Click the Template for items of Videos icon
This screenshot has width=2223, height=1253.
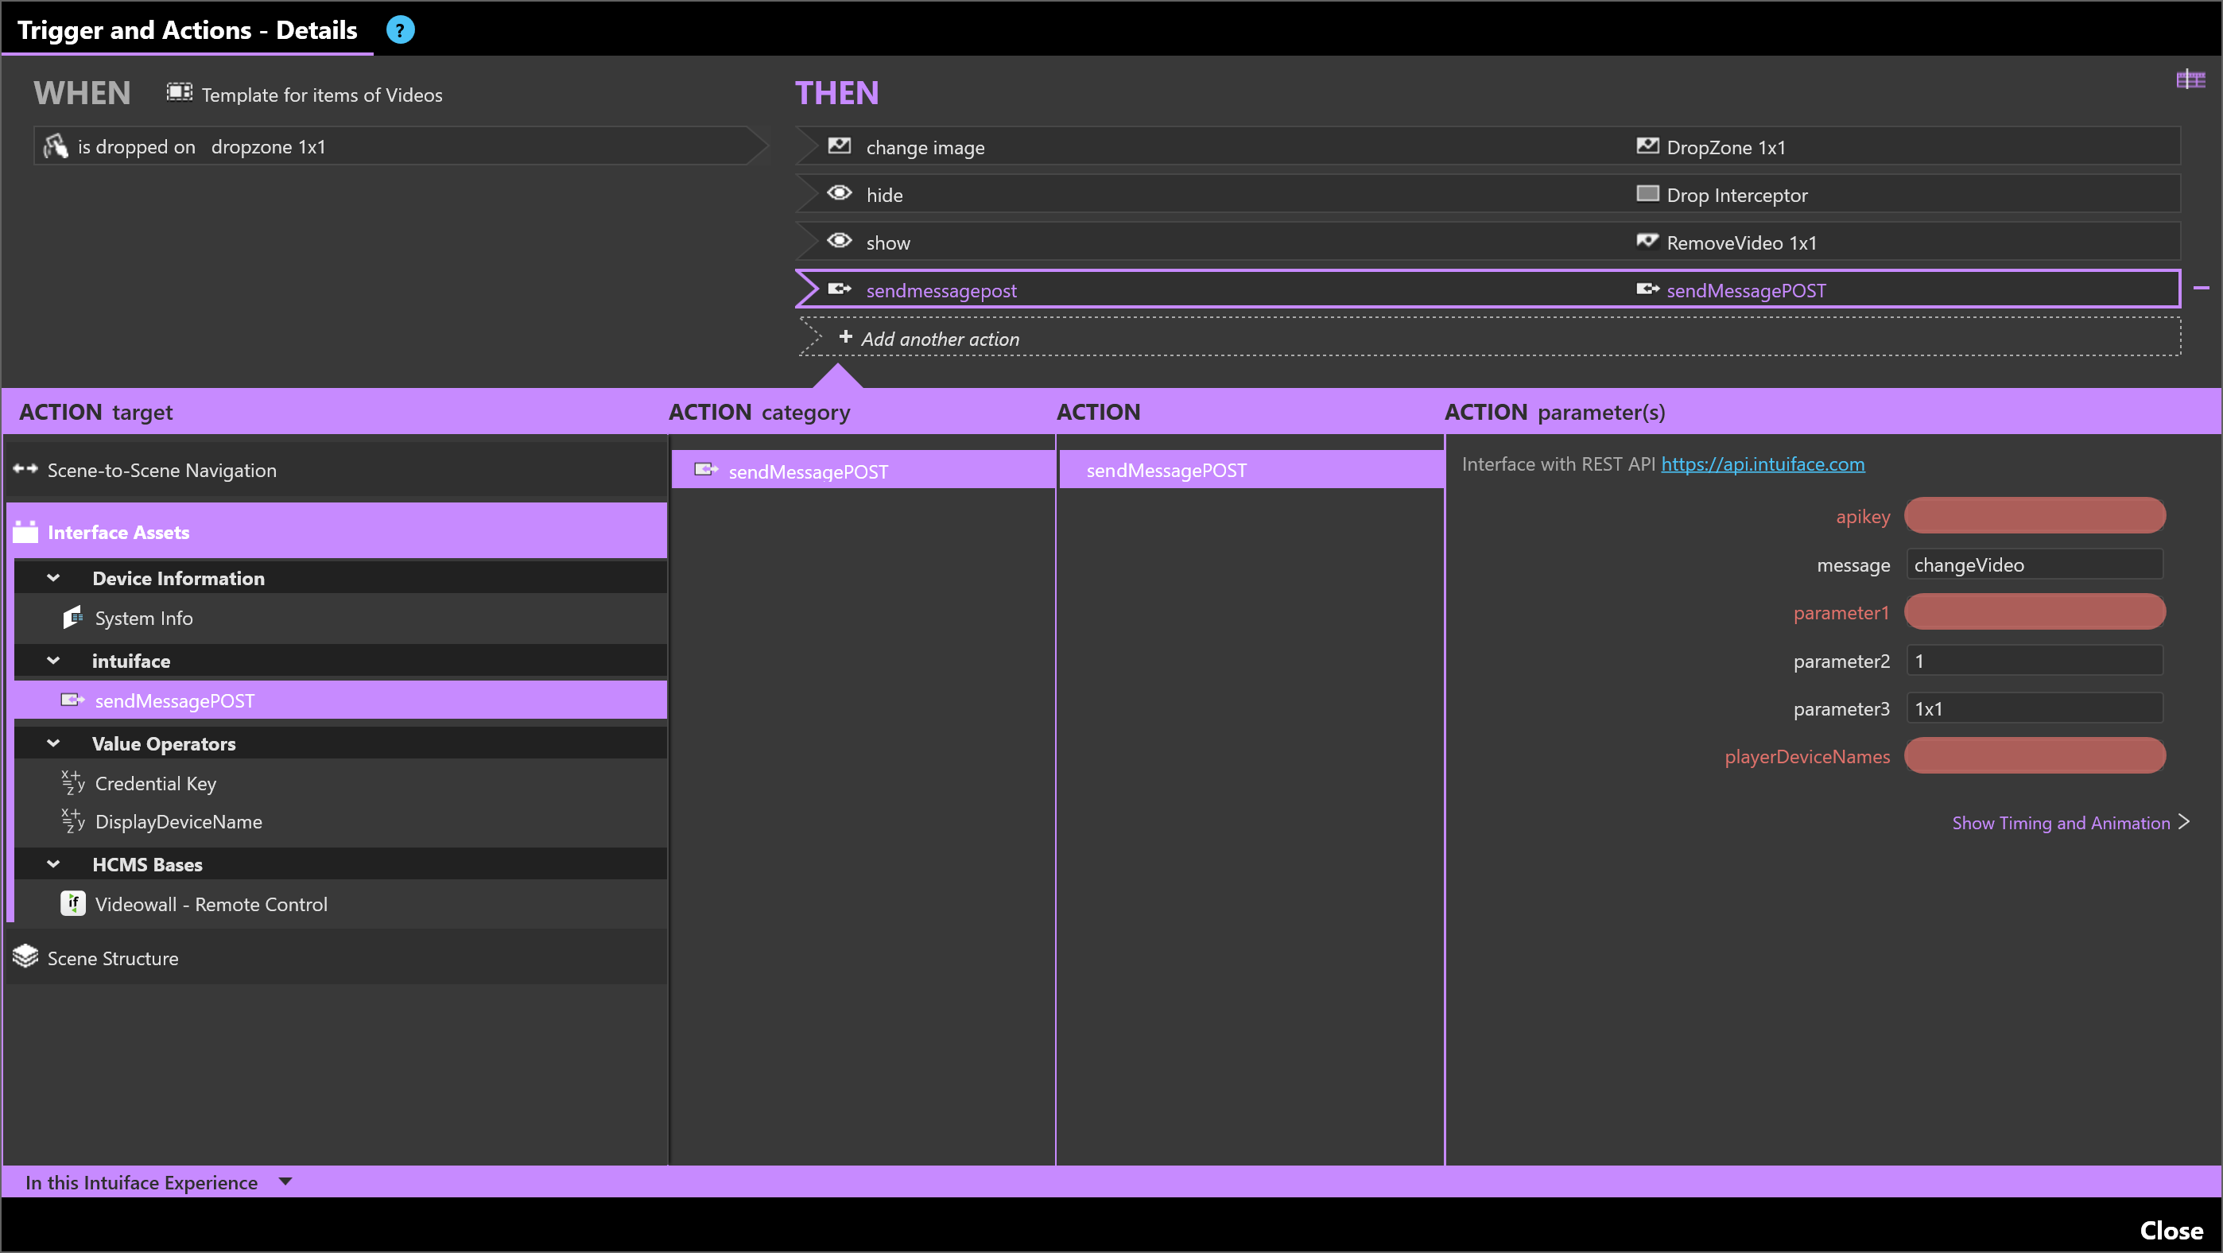click(180, 92)
